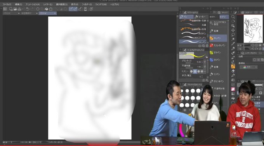Toggle brush size indicator button beside 5.00
This screenshot has width=264, height=146.
205,62
